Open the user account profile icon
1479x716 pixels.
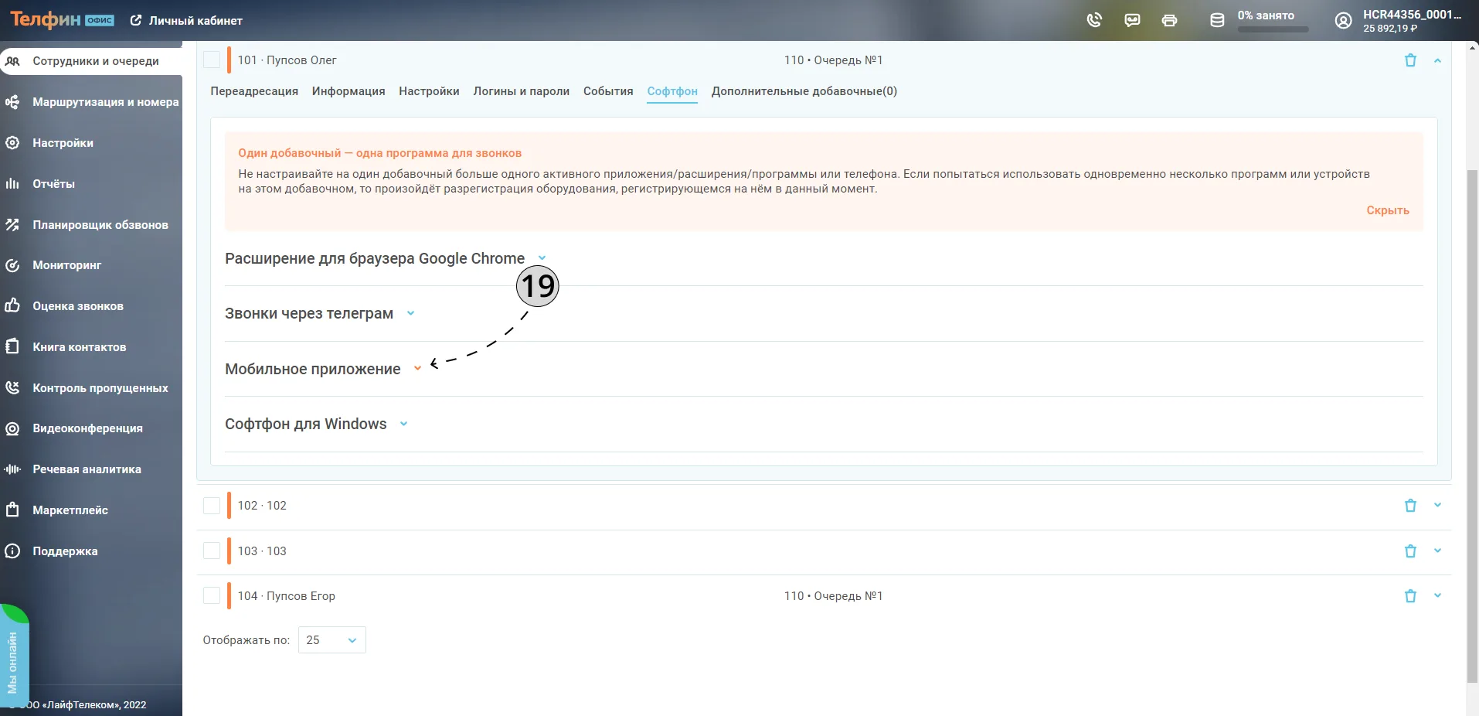1344,21
